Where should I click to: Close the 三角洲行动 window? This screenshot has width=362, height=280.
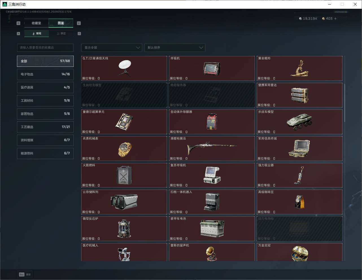click(355, 4)
